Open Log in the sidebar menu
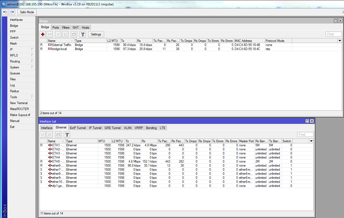This screenshot has height=218, width=344. point(21,85)
